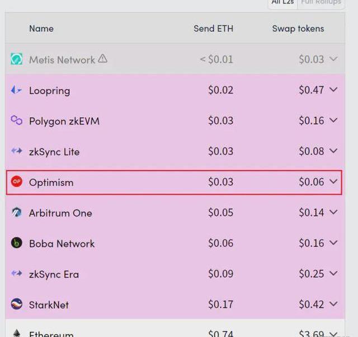Click the warning triangle beside Metis Network

pyautogui.click(x=102, y=58)
